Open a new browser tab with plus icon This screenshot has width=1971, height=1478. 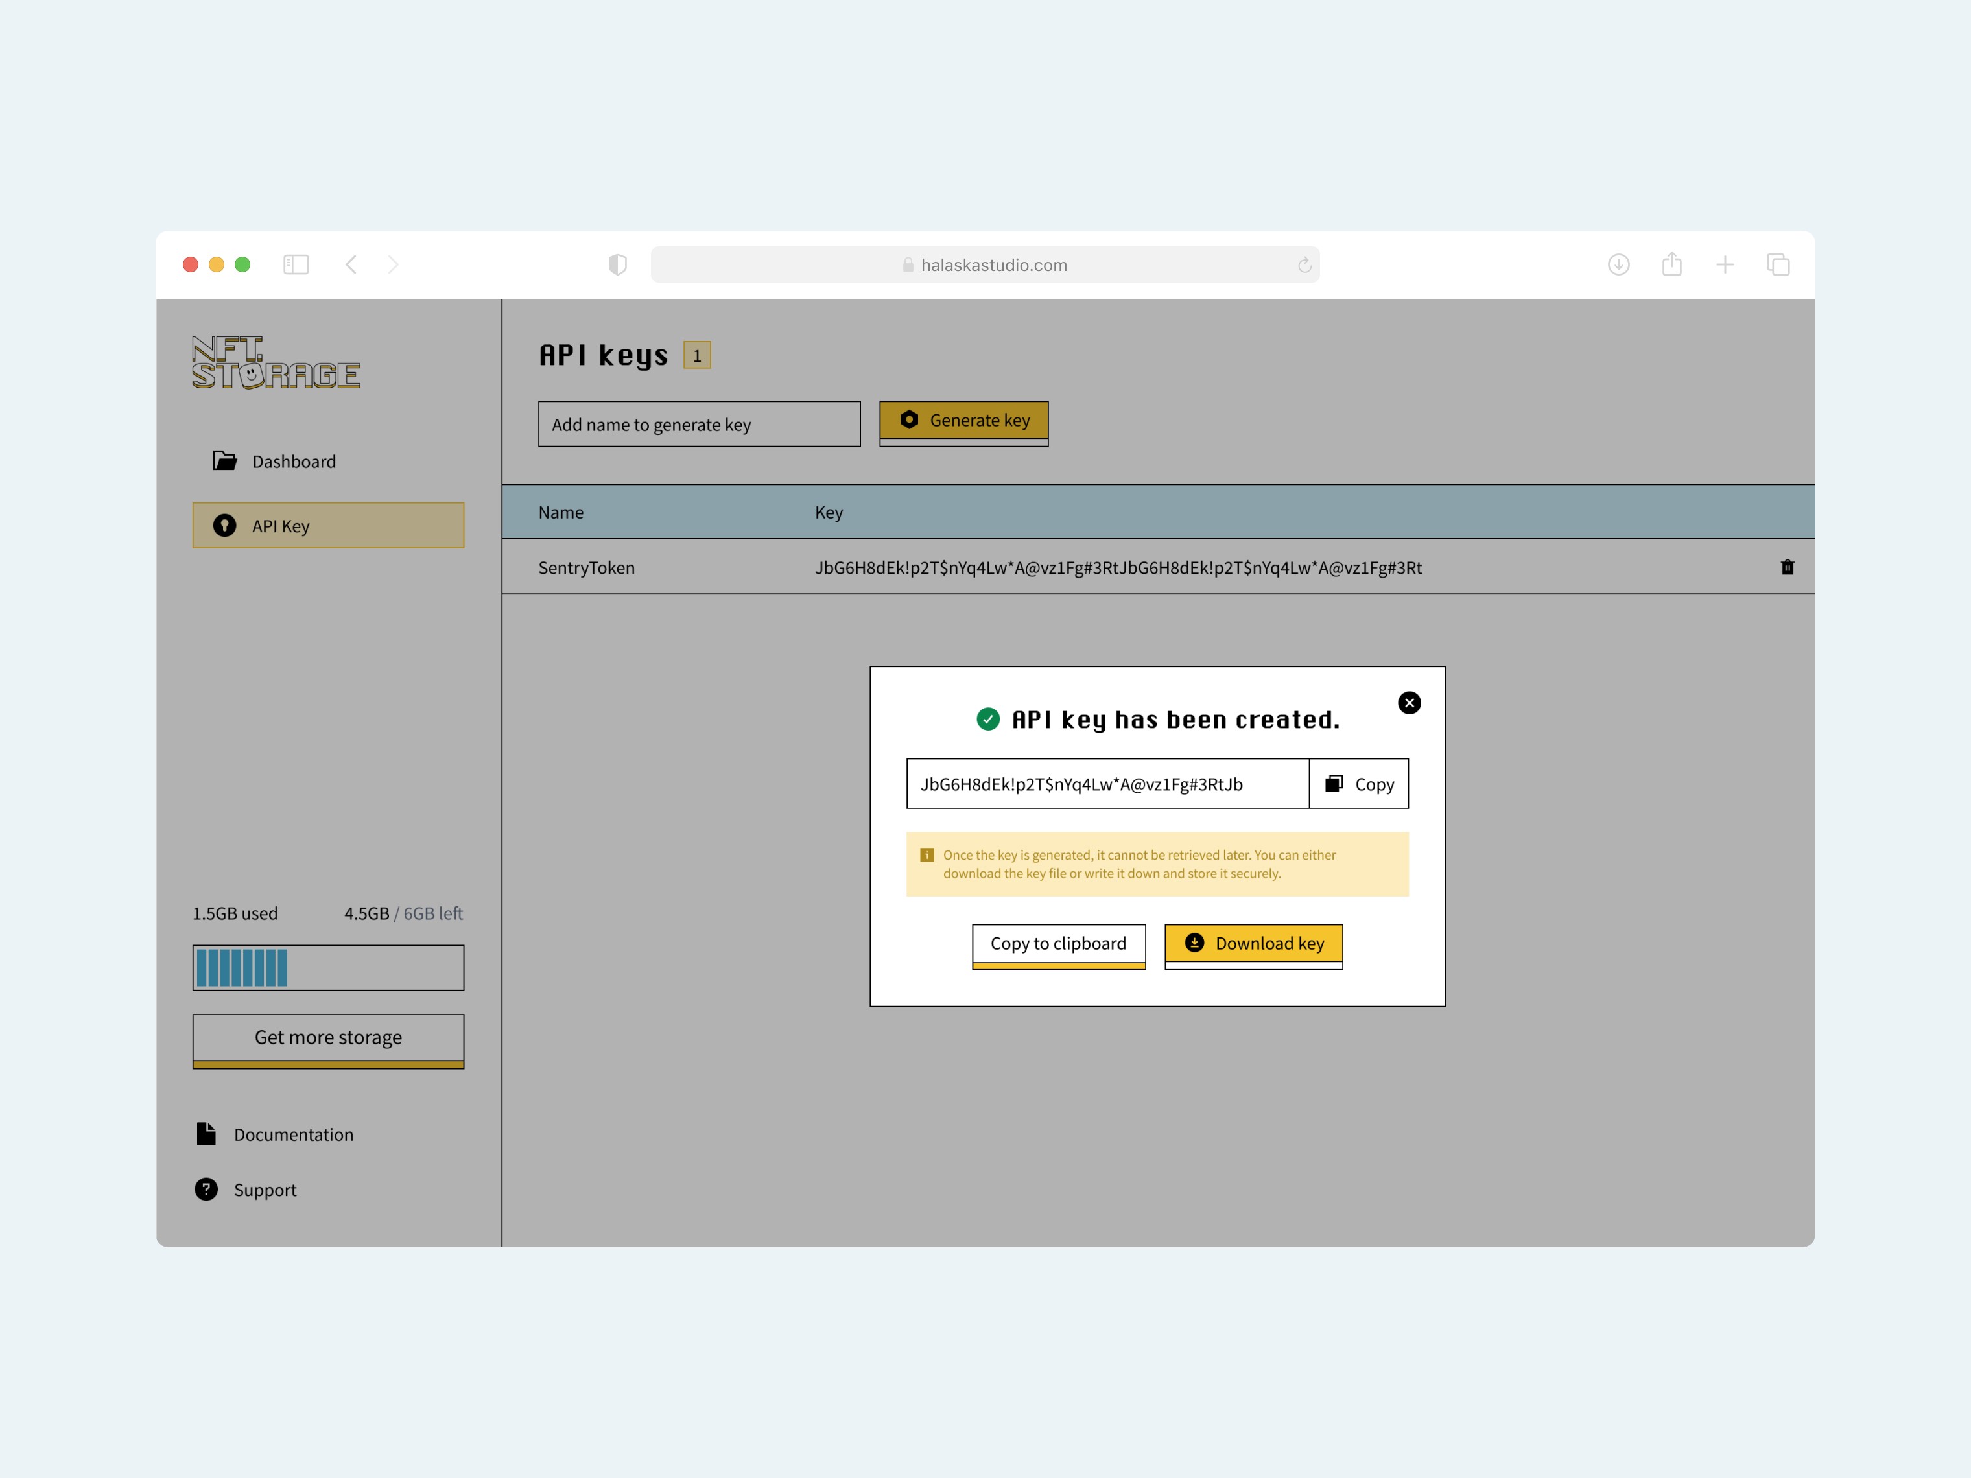(1725, 264)
